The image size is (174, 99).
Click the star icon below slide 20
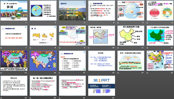[x=30, y=98]
